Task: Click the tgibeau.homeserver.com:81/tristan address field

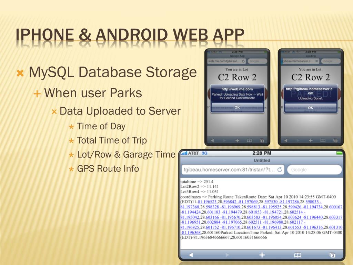Action: (x=233, y=170)
